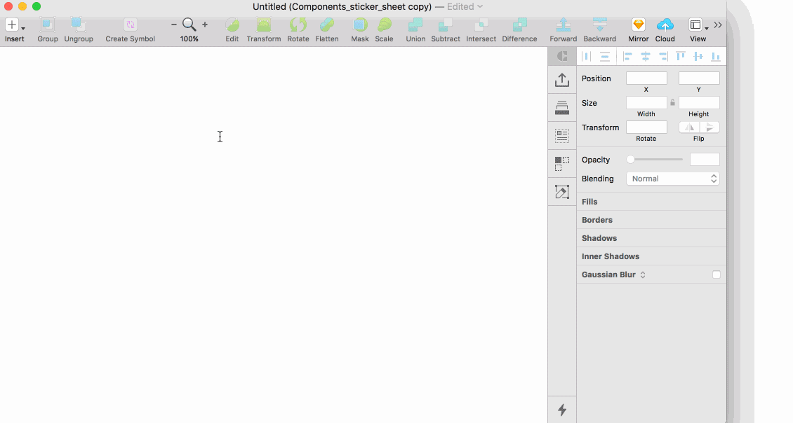Click the Mirror icon in toolbar
The image size is (793, 423).
pos(638,25)
